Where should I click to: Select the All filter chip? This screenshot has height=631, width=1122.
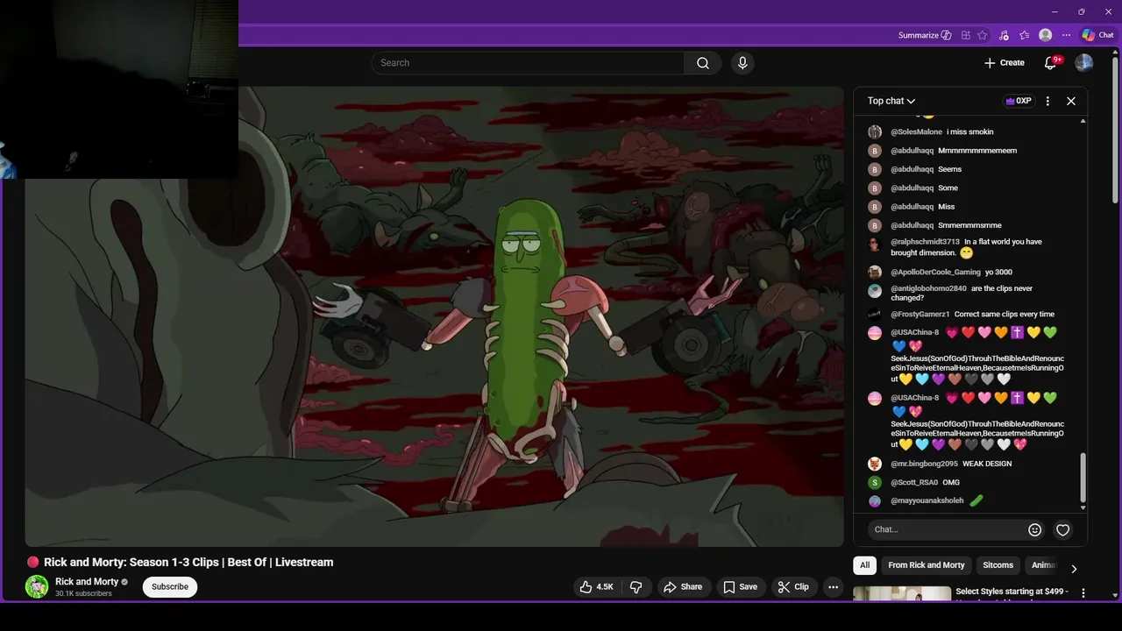tap(864, 565)
